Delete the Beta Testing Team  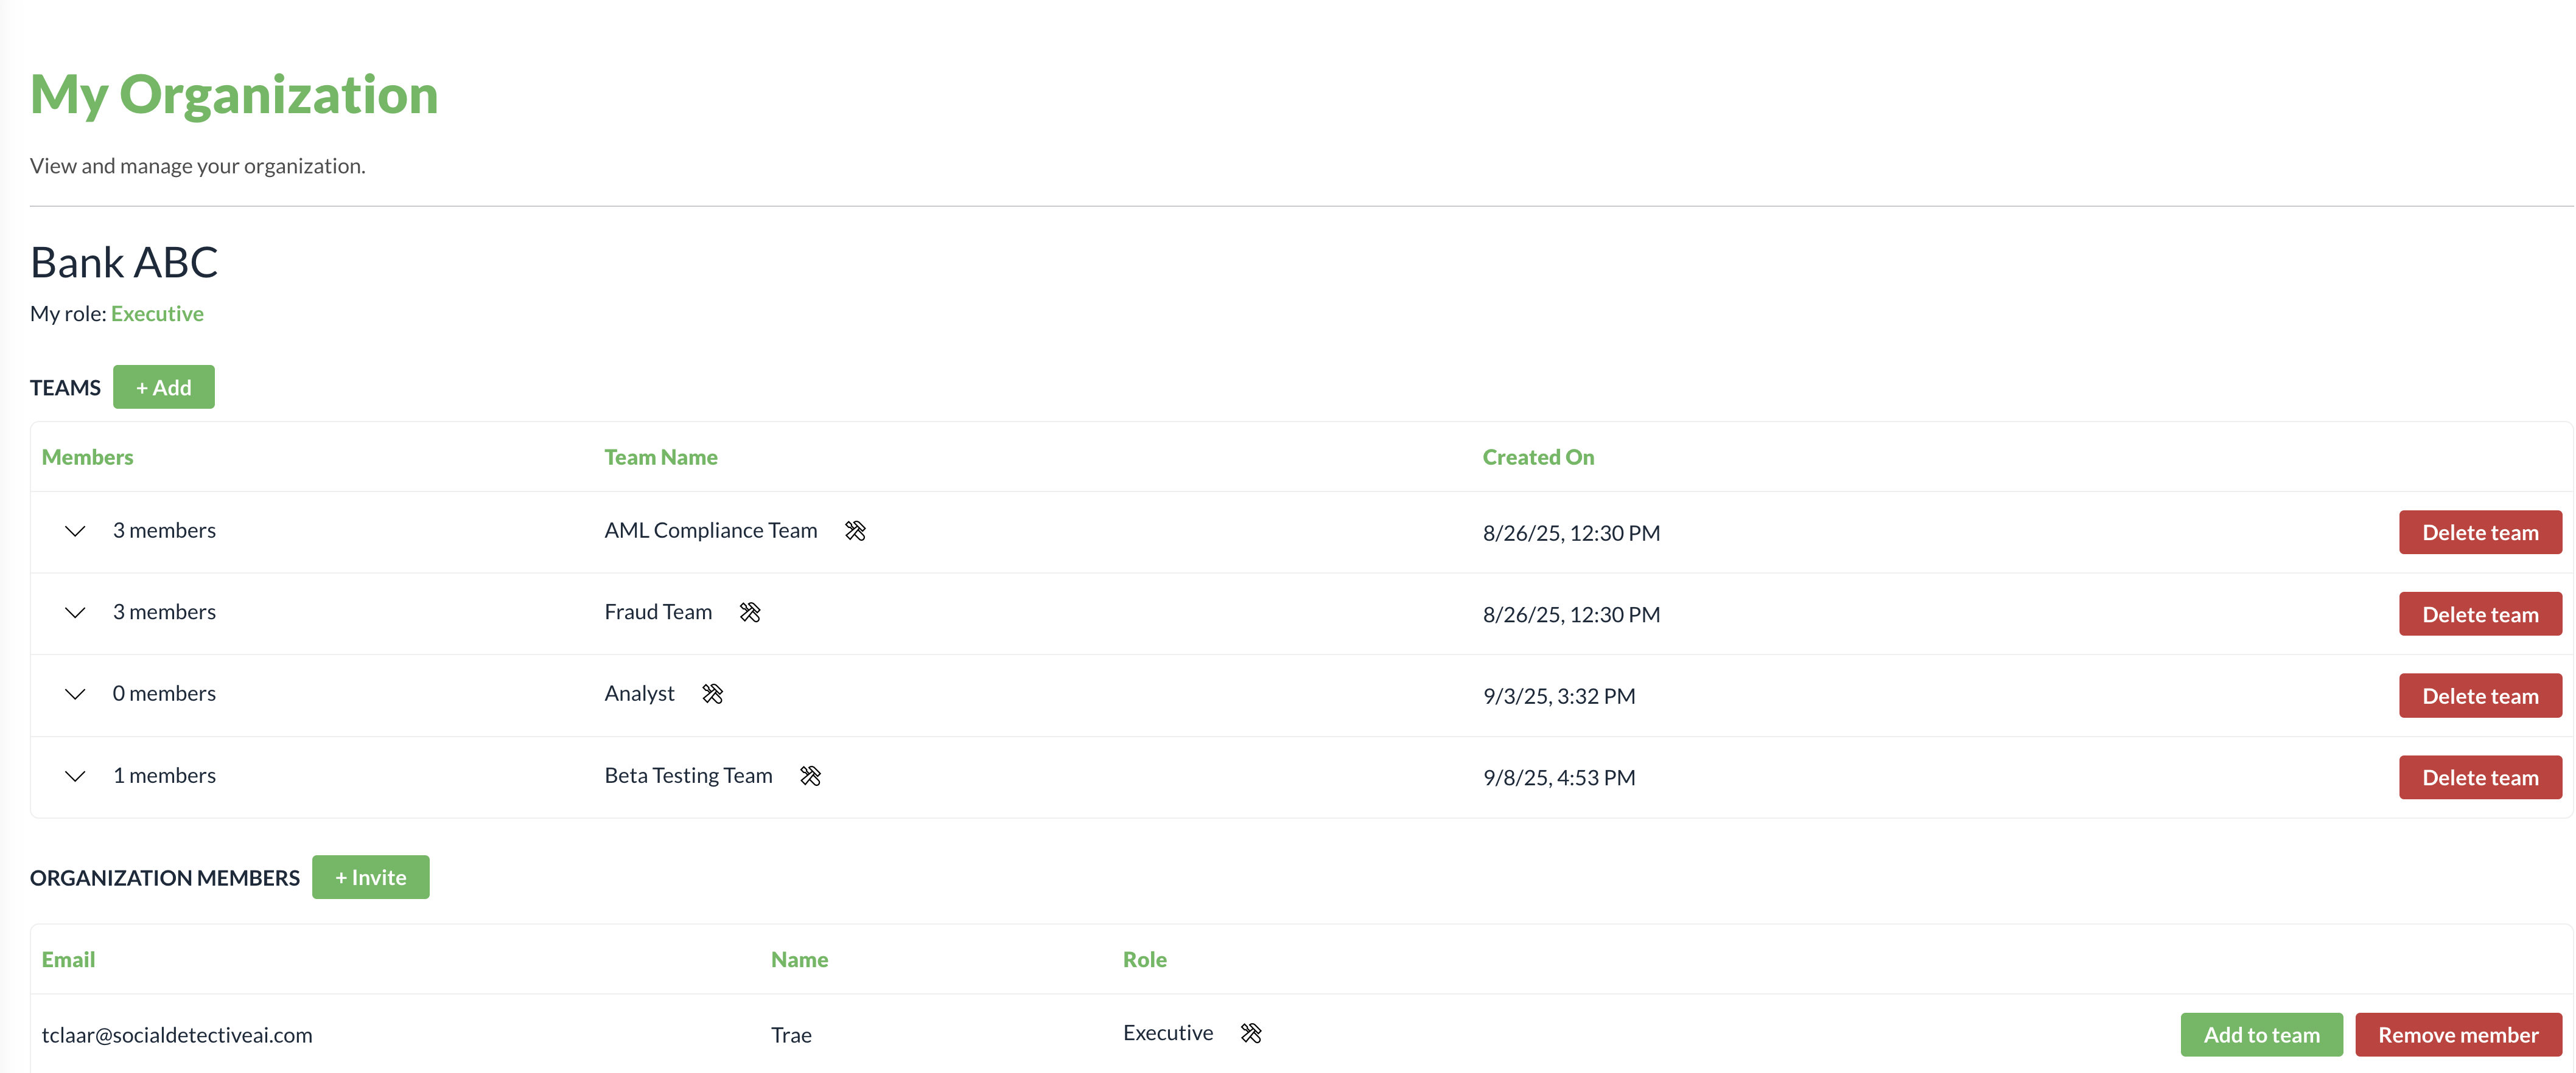click(x=2480, y=776)
